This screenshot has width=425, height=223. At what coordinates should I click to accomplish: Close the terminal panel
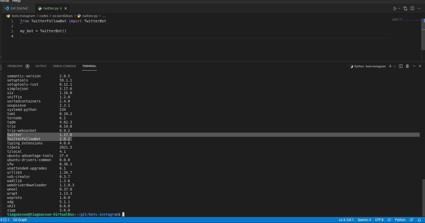[420, 66]
